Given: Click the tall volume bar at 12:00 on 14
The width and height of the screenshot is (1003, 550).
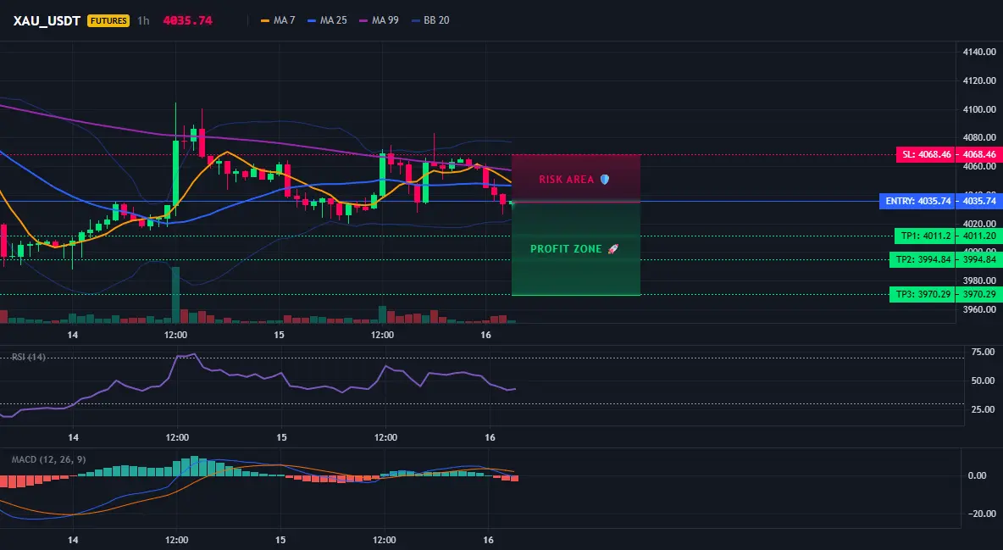Looking at the screenshot, I should (x=175, y=295).
